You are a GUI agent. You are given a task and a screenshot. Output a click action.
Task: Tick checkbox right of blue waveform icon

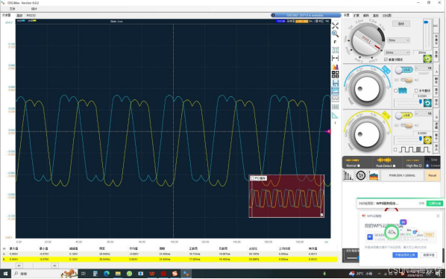click(x=416, y=91)
